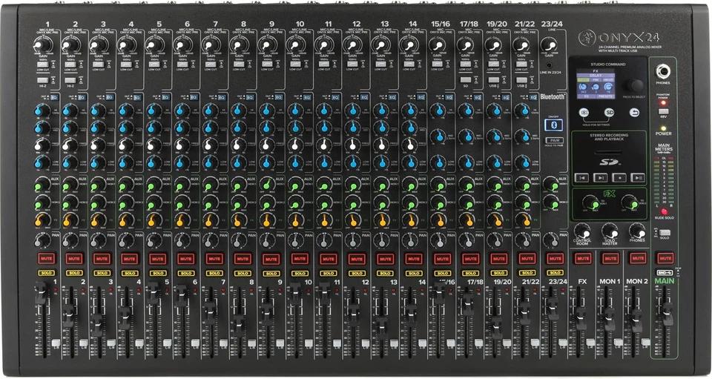The image size is (712, 379).
Task: Select the SOLO MASTER knob
Action: click(610, 231)
